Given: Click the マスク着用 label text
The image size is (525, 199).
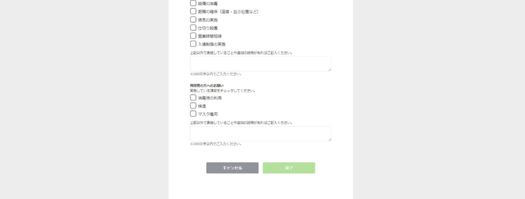Looking at the screenshot, I should coord(208,114).
